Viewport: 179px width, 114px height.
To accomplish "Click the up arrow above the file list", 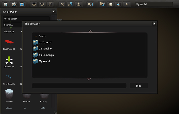I will click(90, 31).
